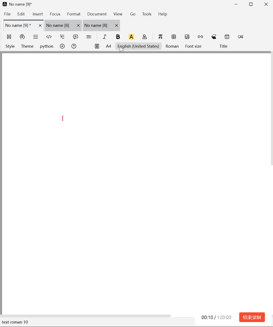Insert a math formula with pi icon
The width and height of the screenshot is (273, 327).
coord(160,37)
